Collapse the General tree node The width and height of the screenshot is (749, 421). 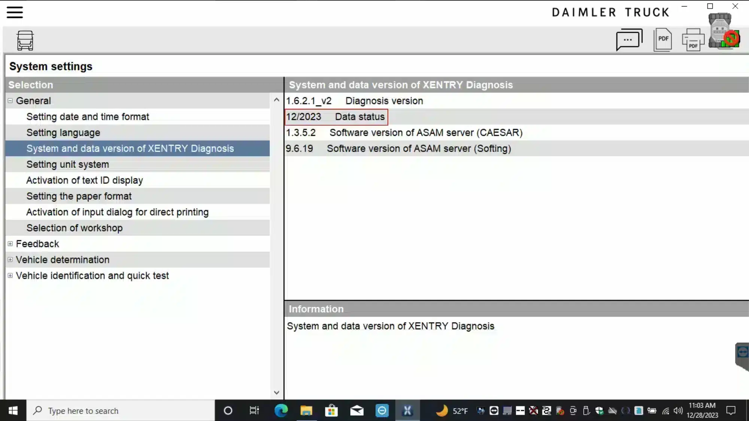(x=10, y=101)
